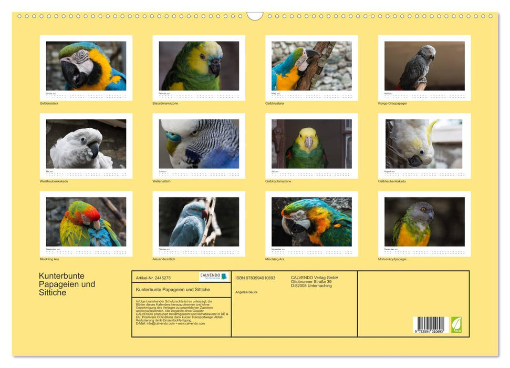Click the 'Wellensittich' caption
510x368 pixels.
click(x=161, y=181)
